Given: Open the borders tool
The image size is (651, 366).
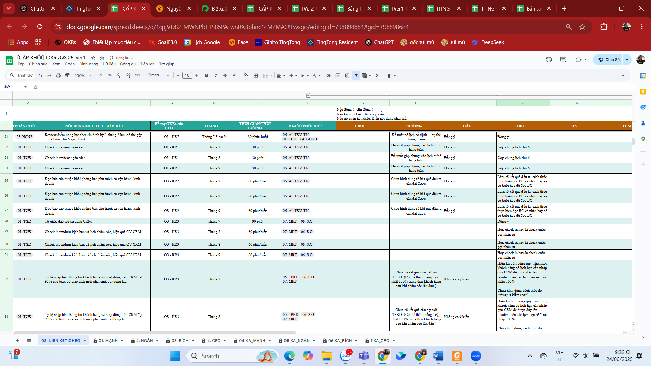Looking at the screenshot, I should point(256,75).
